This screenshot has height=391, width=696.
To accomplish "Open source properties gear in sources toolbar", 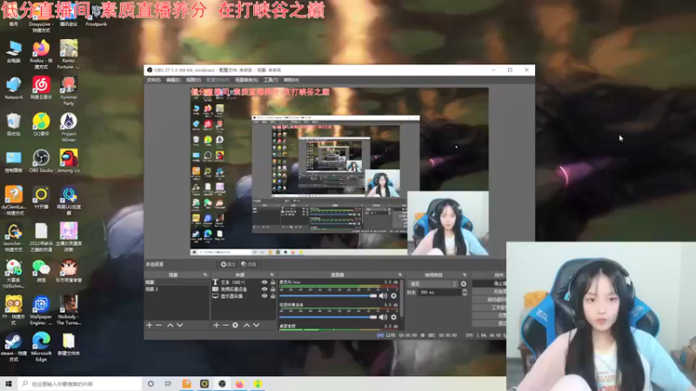I will [235, 325].
